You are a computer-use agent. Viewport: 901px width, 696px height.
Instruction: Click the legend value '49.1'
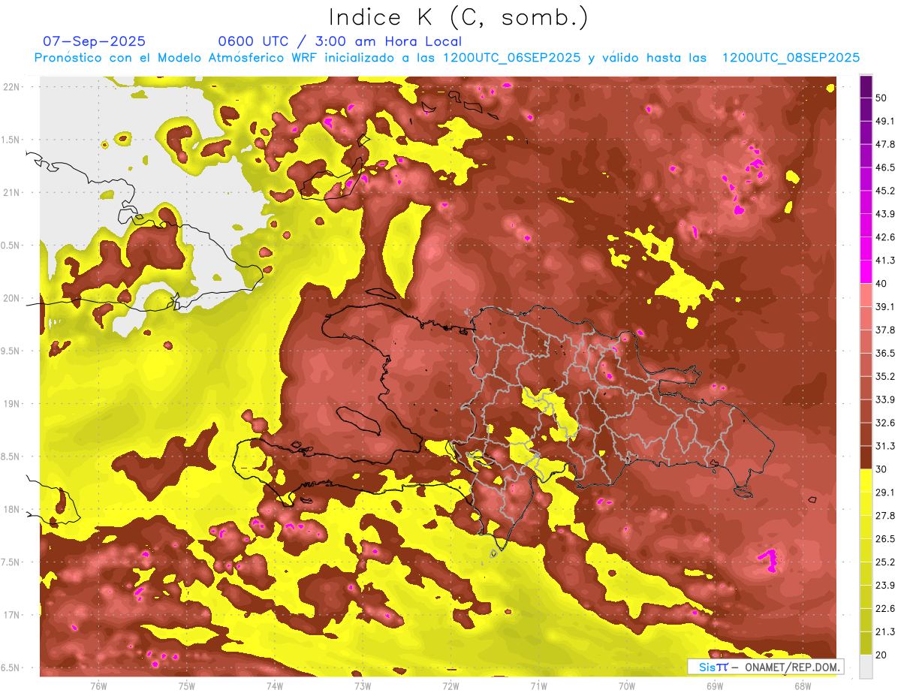click(x=884, y=121)
